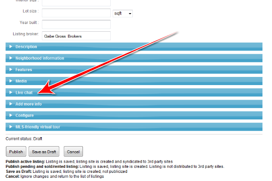Click the triangle icon beside Media

pyautogui.click(x=10, y=81)
